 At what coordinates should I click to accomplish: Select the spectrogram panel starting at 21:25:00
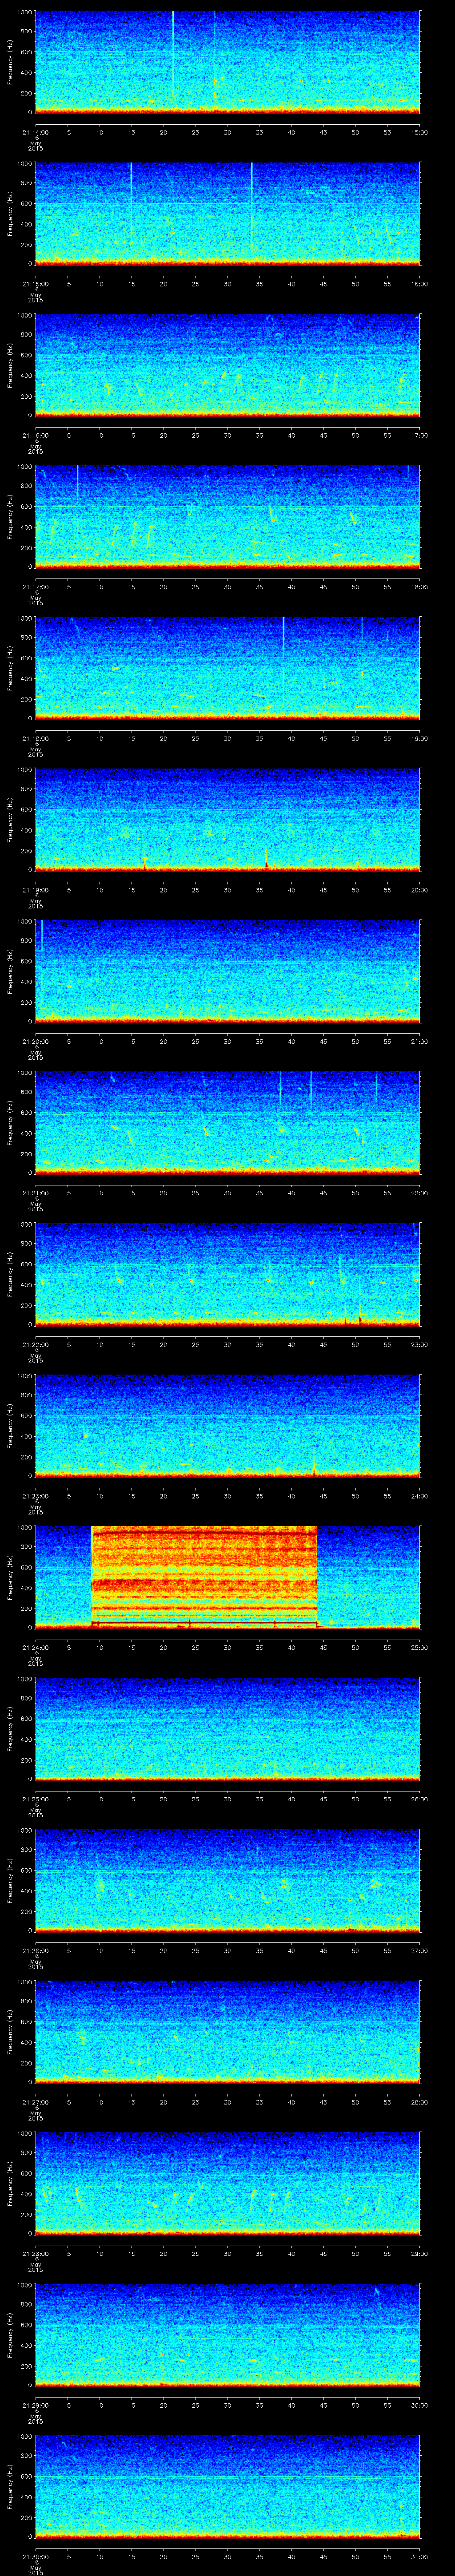227,1729
